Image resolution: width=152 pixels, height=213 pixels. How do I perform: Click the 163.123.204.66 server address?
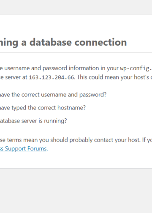52,77
